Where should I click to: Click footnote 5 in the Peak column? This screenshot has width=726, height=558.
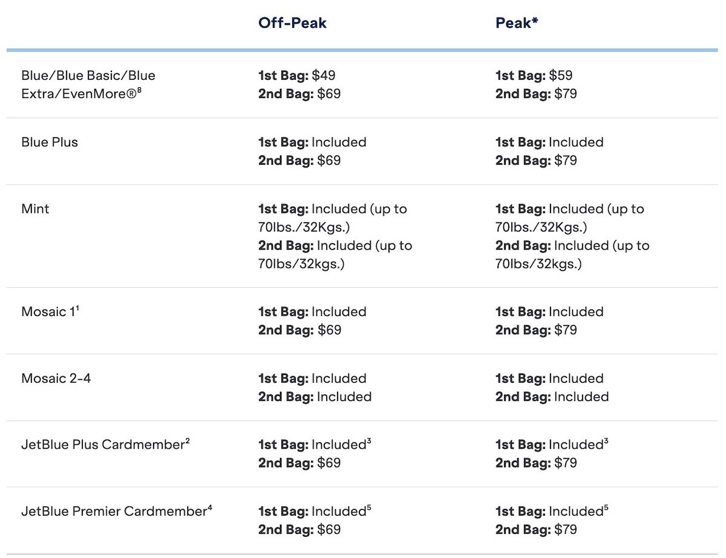click(606, 507)
